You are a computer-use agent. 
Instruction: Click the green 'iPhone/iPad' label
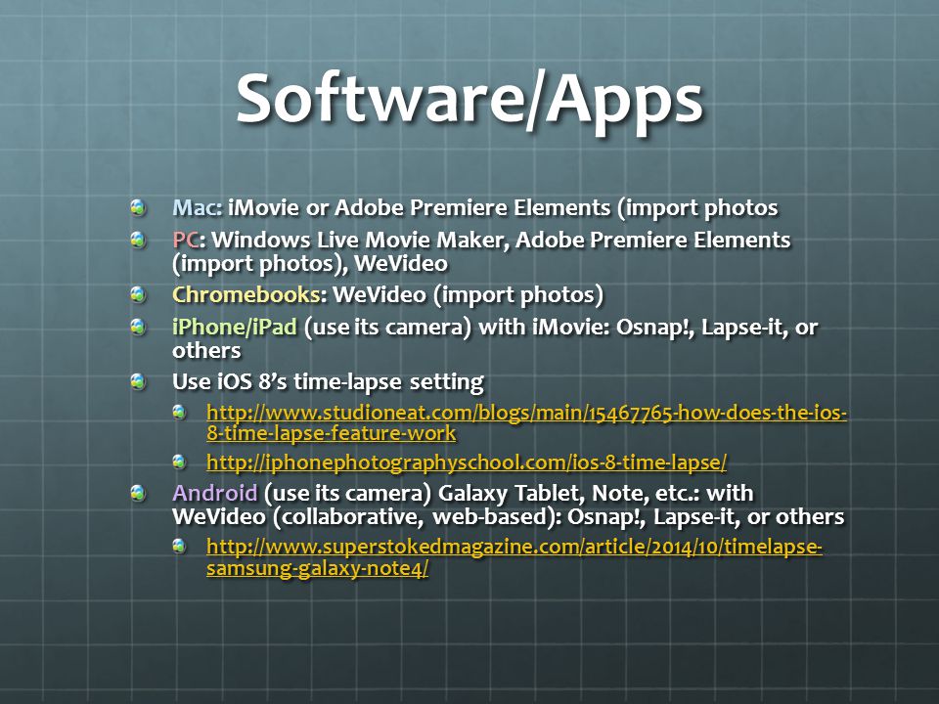coord(234,327)
